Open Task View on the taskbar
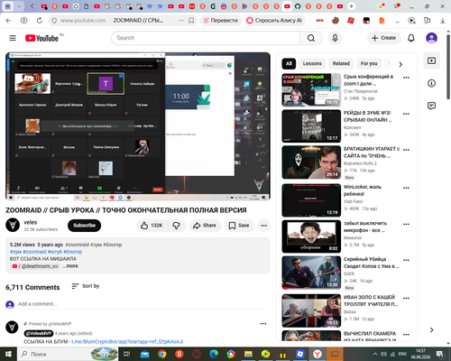The image size is (451, 361). click(x=127, y=354)
